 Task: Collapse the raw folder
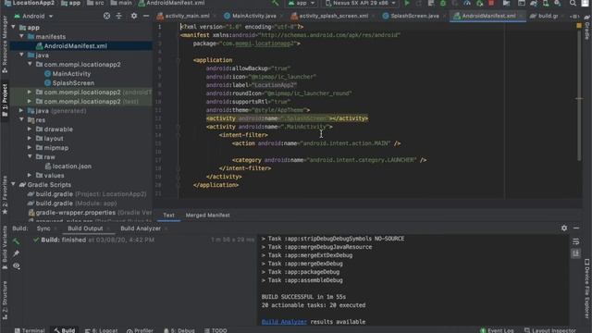point(30,156)
